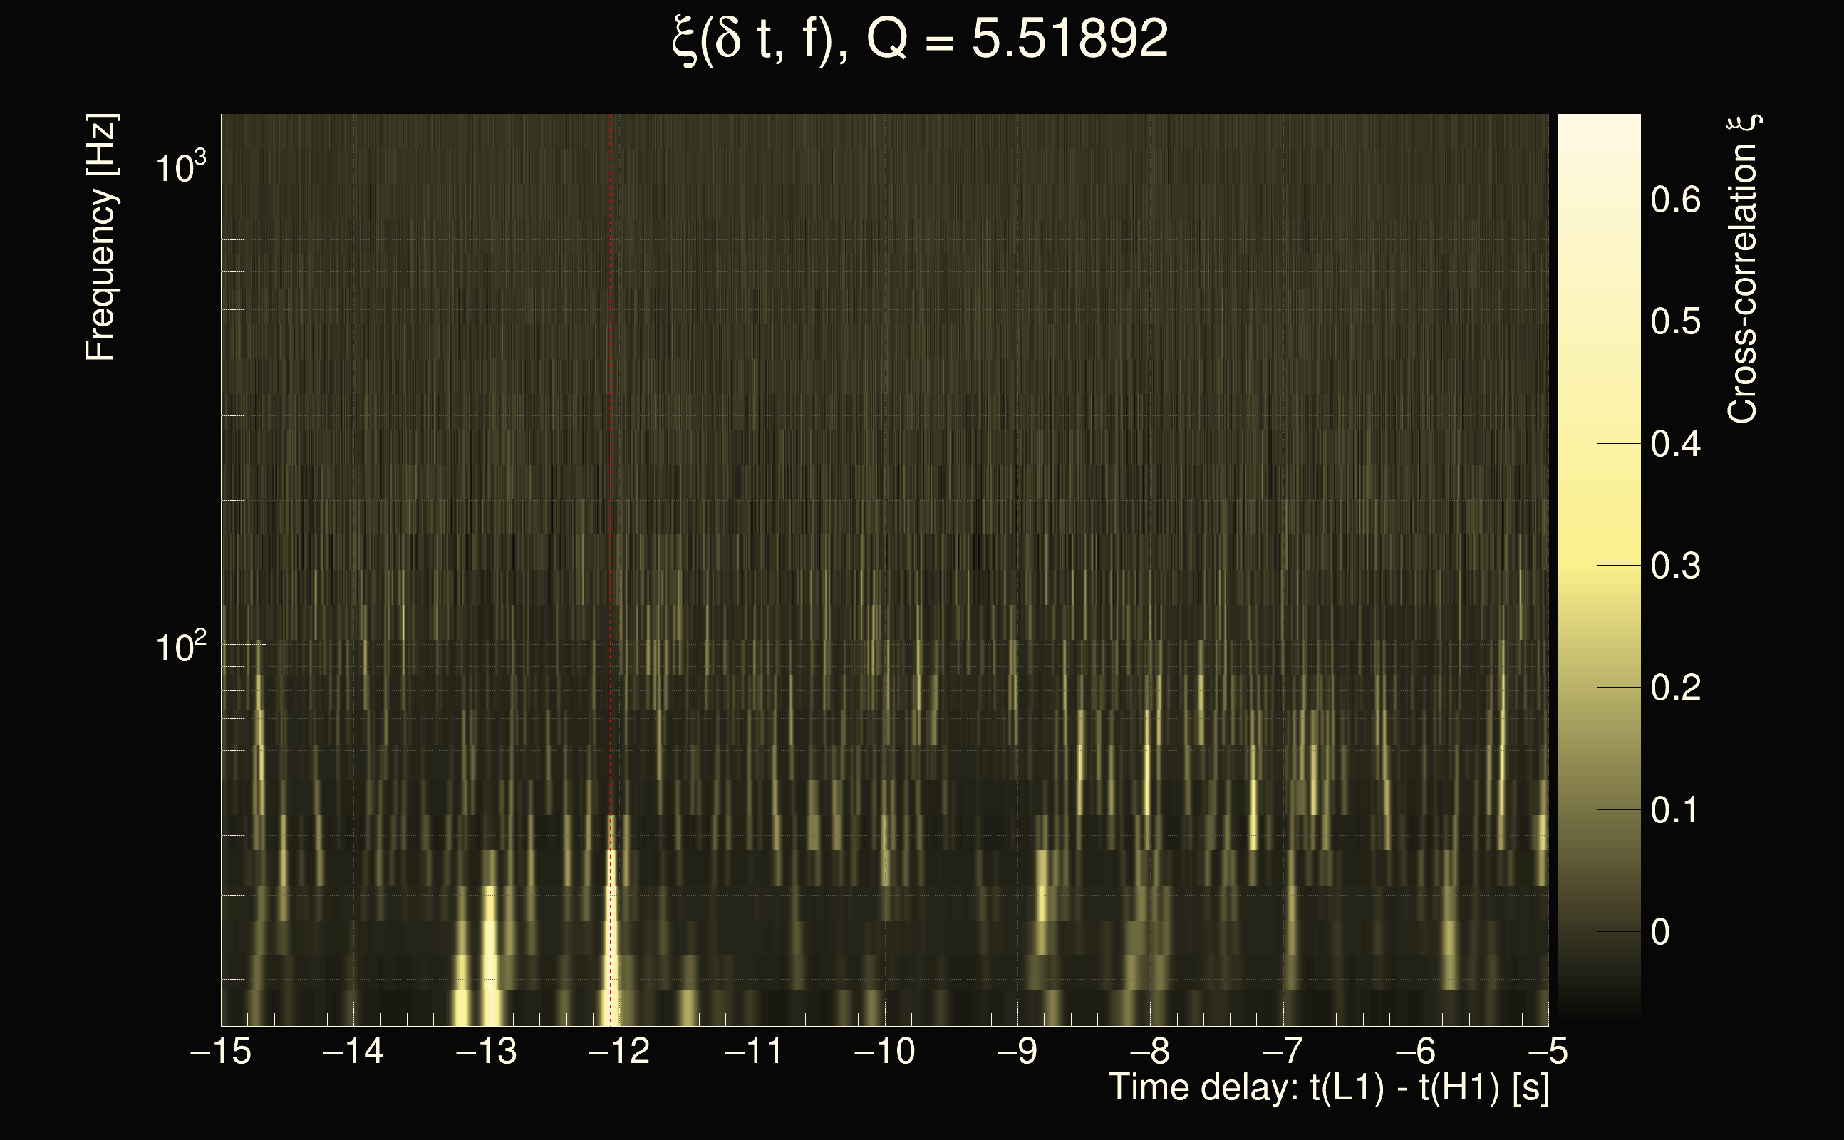Click the -5 tick label on x-axis
The image size is (1844, 1140).
click(x=1548, y=1051)
